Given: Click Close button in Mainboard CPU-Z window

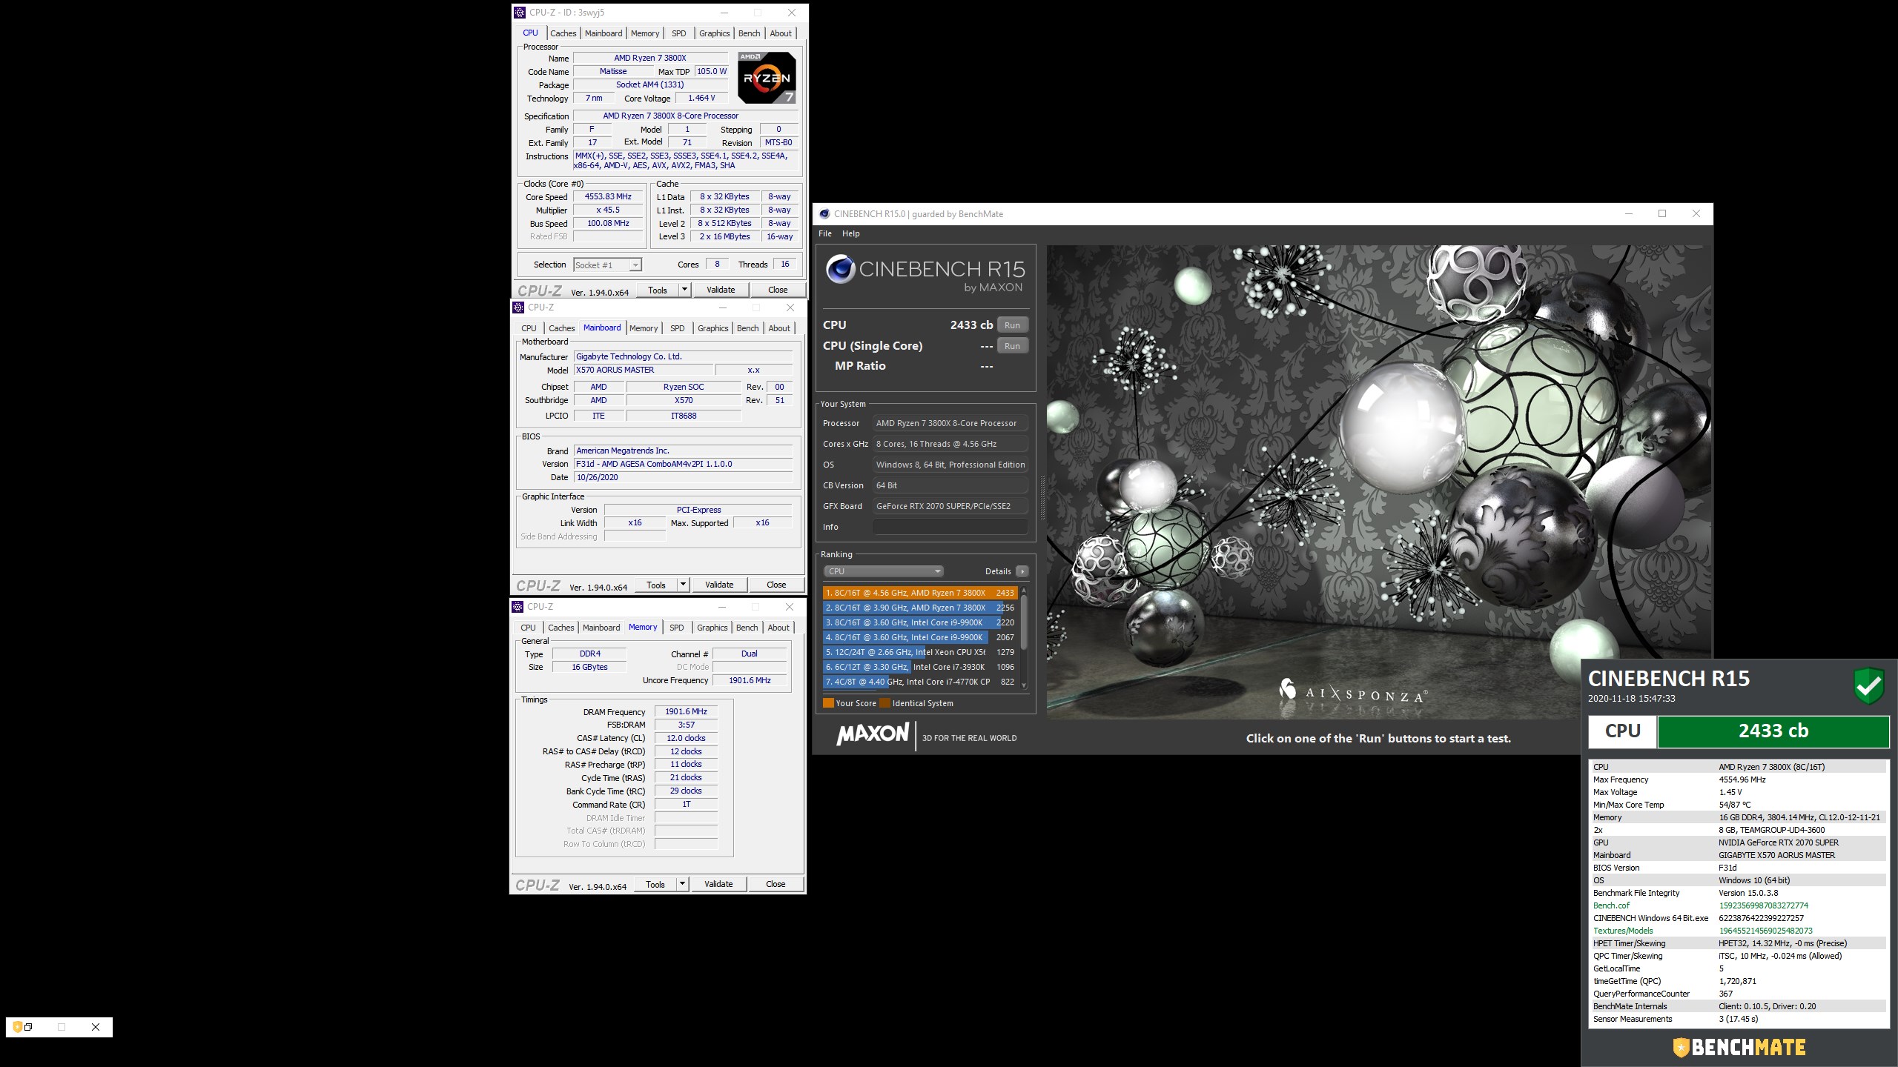Looking at the screenshot, I should (x=776, y=585).
